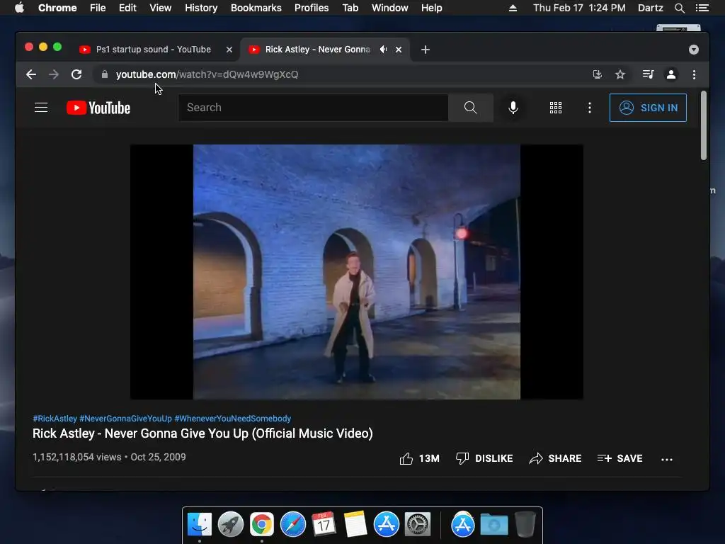Open the #WheneverYouNeedSomebody hashtag link

232,419
